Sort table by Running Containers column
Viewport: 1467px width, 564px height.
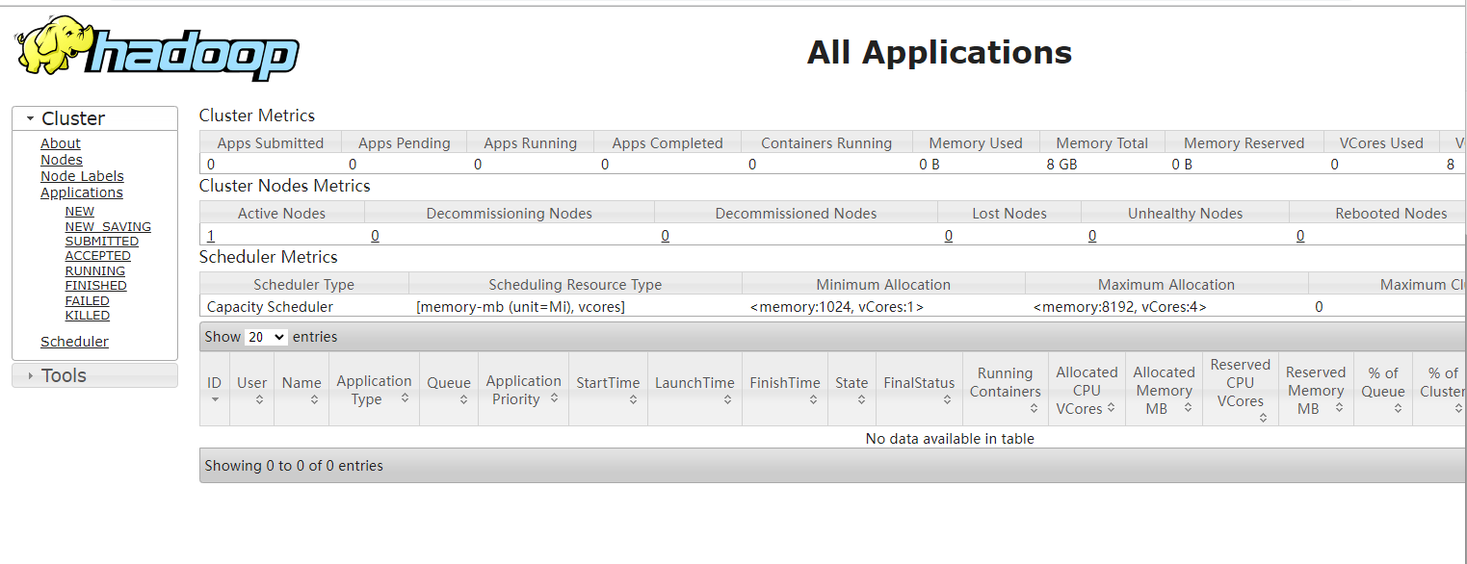click(1005, 389)
